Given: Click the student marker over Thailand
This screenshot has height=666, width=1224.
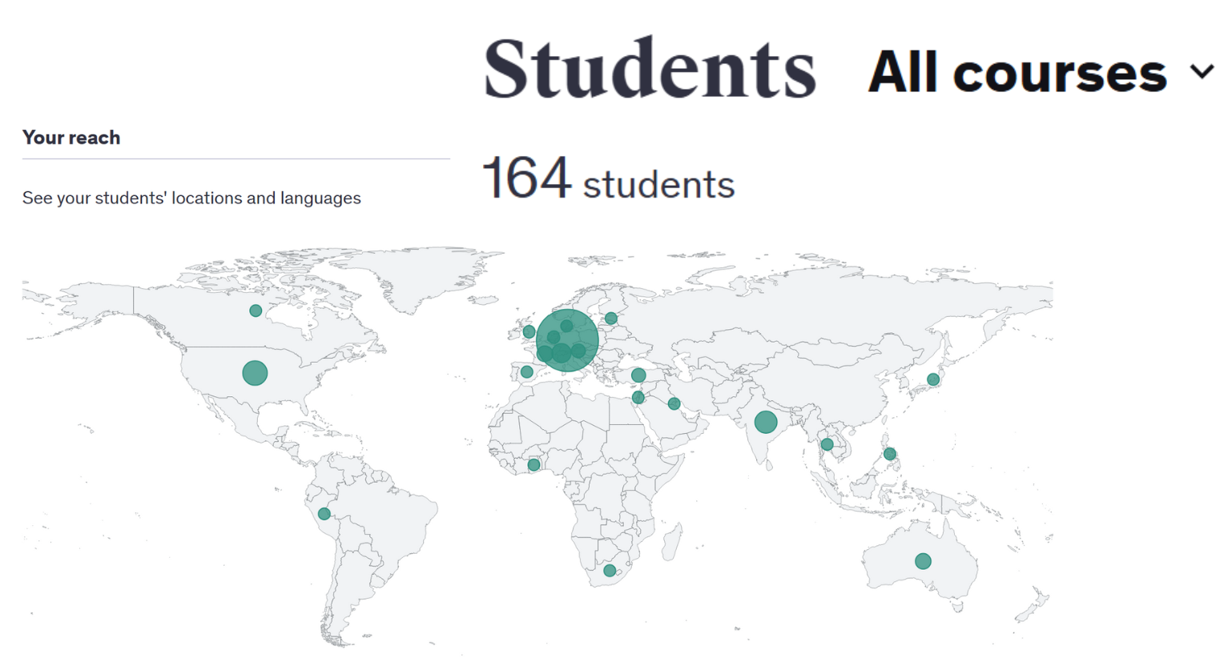Looking at the screenshot, I should tap(827, 444).
